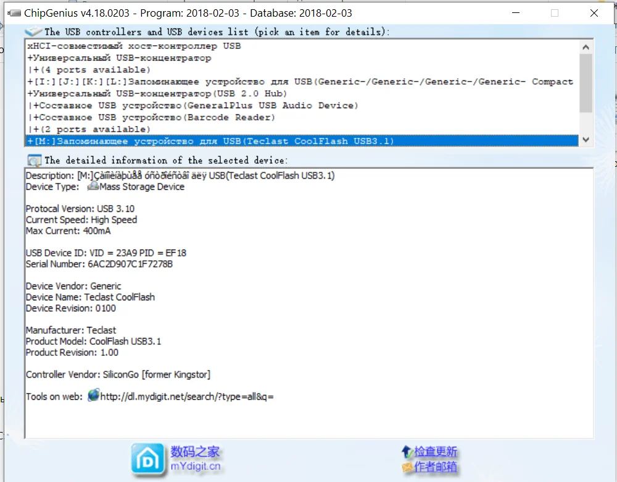Click Product Model: CoolFlash USB3.1 text
The width and height of the screenshot is (617, 482).
click(94, 341)
